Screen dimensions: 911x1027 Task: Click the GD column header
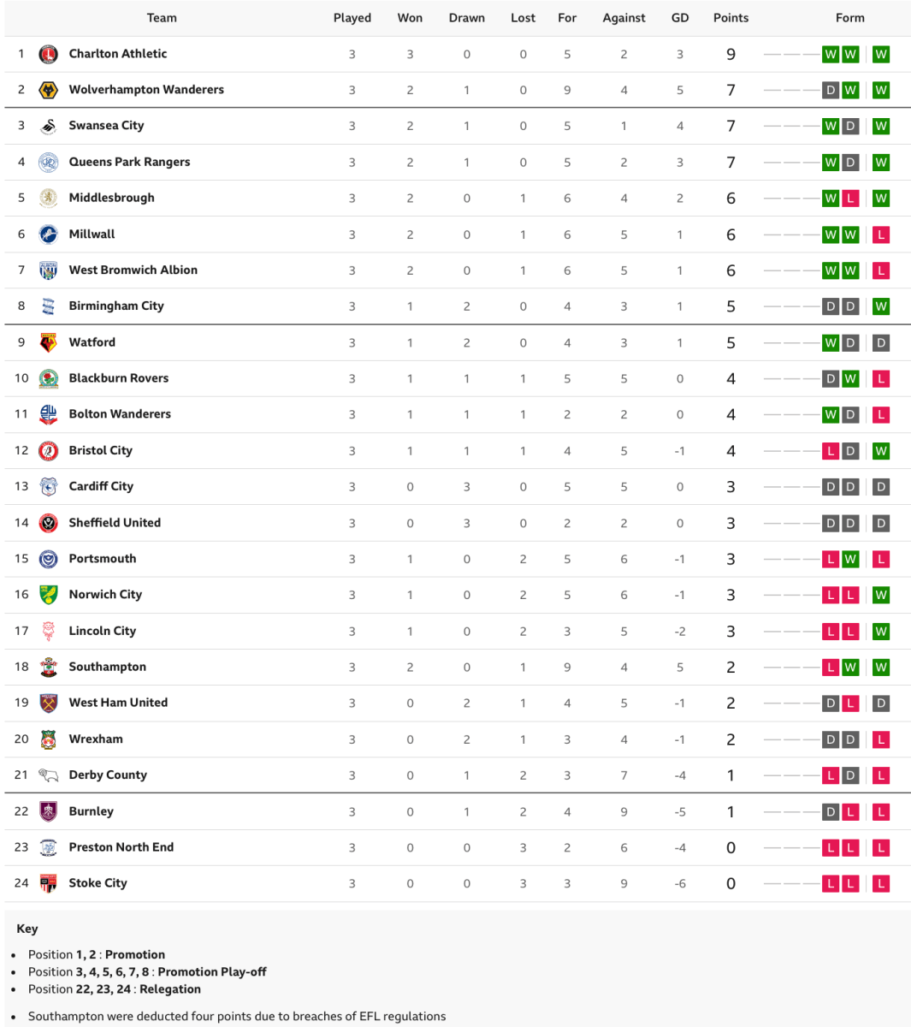[680, 18]
